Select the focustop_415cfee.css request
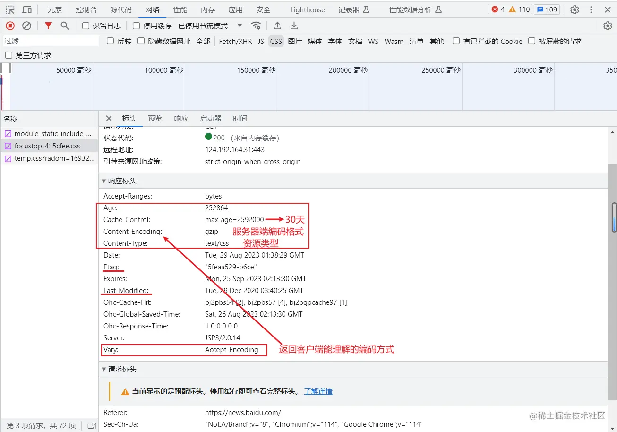Viewport: 617px width, 432px height. pyautogui.click(x=49, y=146)
